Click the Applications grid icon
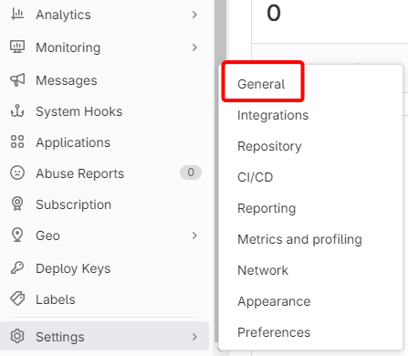 (17, 141)
